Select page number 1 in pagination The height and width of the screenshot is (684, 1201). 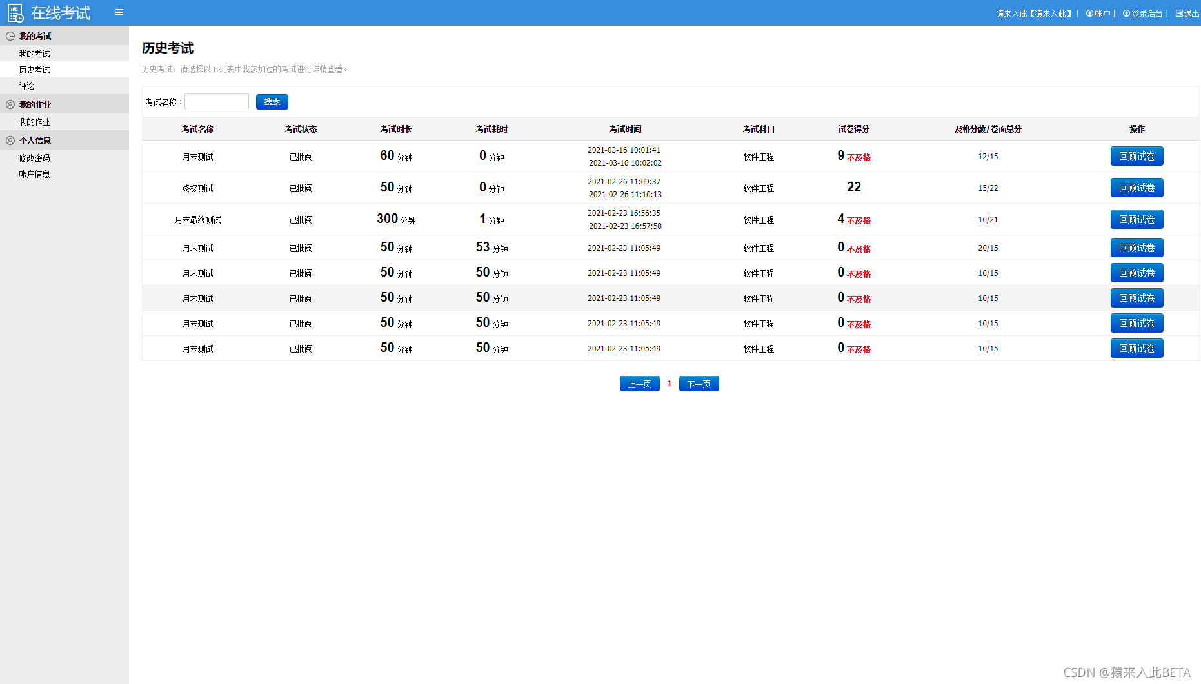[670, 384]
